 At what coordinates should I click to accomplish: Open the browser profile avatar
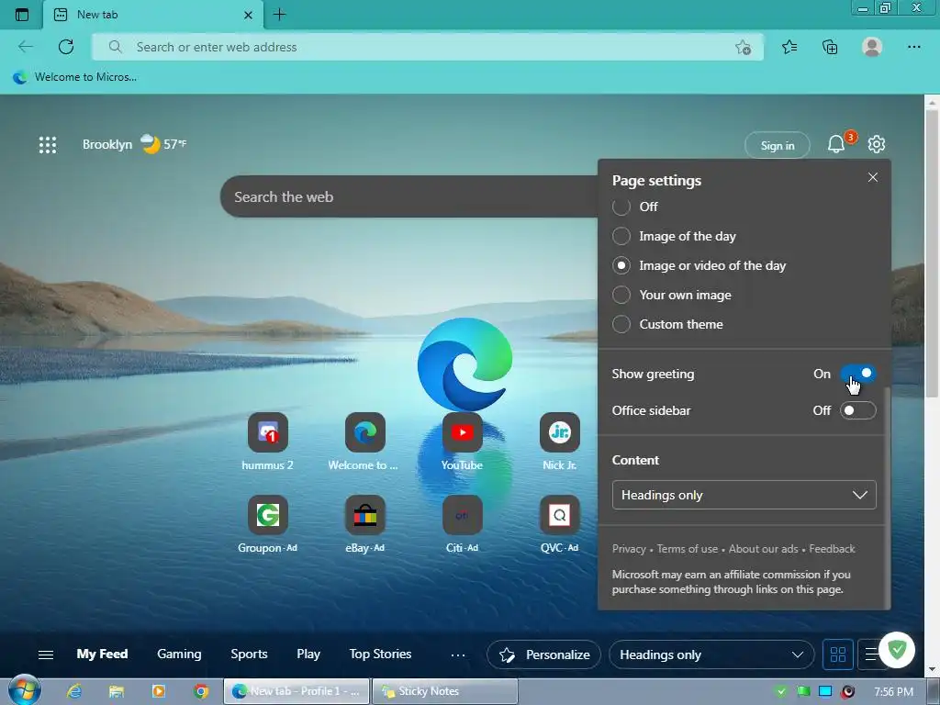pos(872,47)
